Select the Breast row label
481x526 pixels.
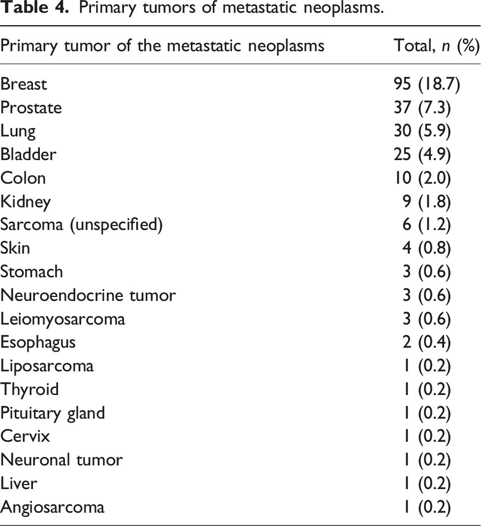[x=24, y=84]
